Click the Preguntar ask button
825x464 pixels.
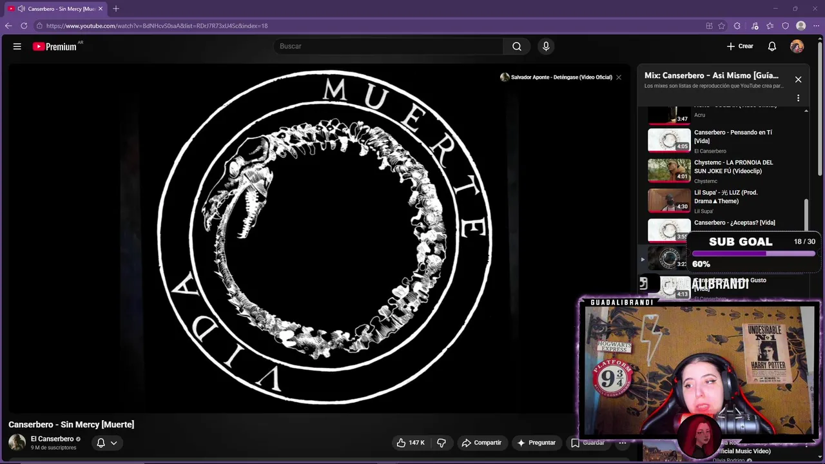(536, 443)
